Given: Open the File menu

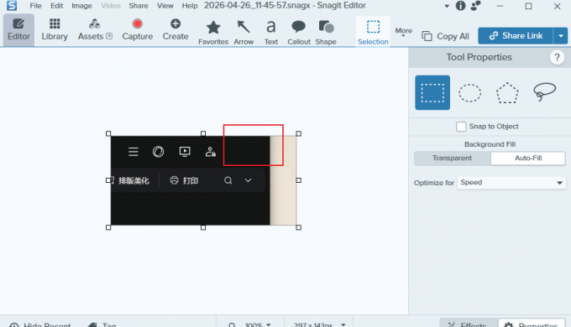Looking at the screenshot, I should click(x=35, y=6).
